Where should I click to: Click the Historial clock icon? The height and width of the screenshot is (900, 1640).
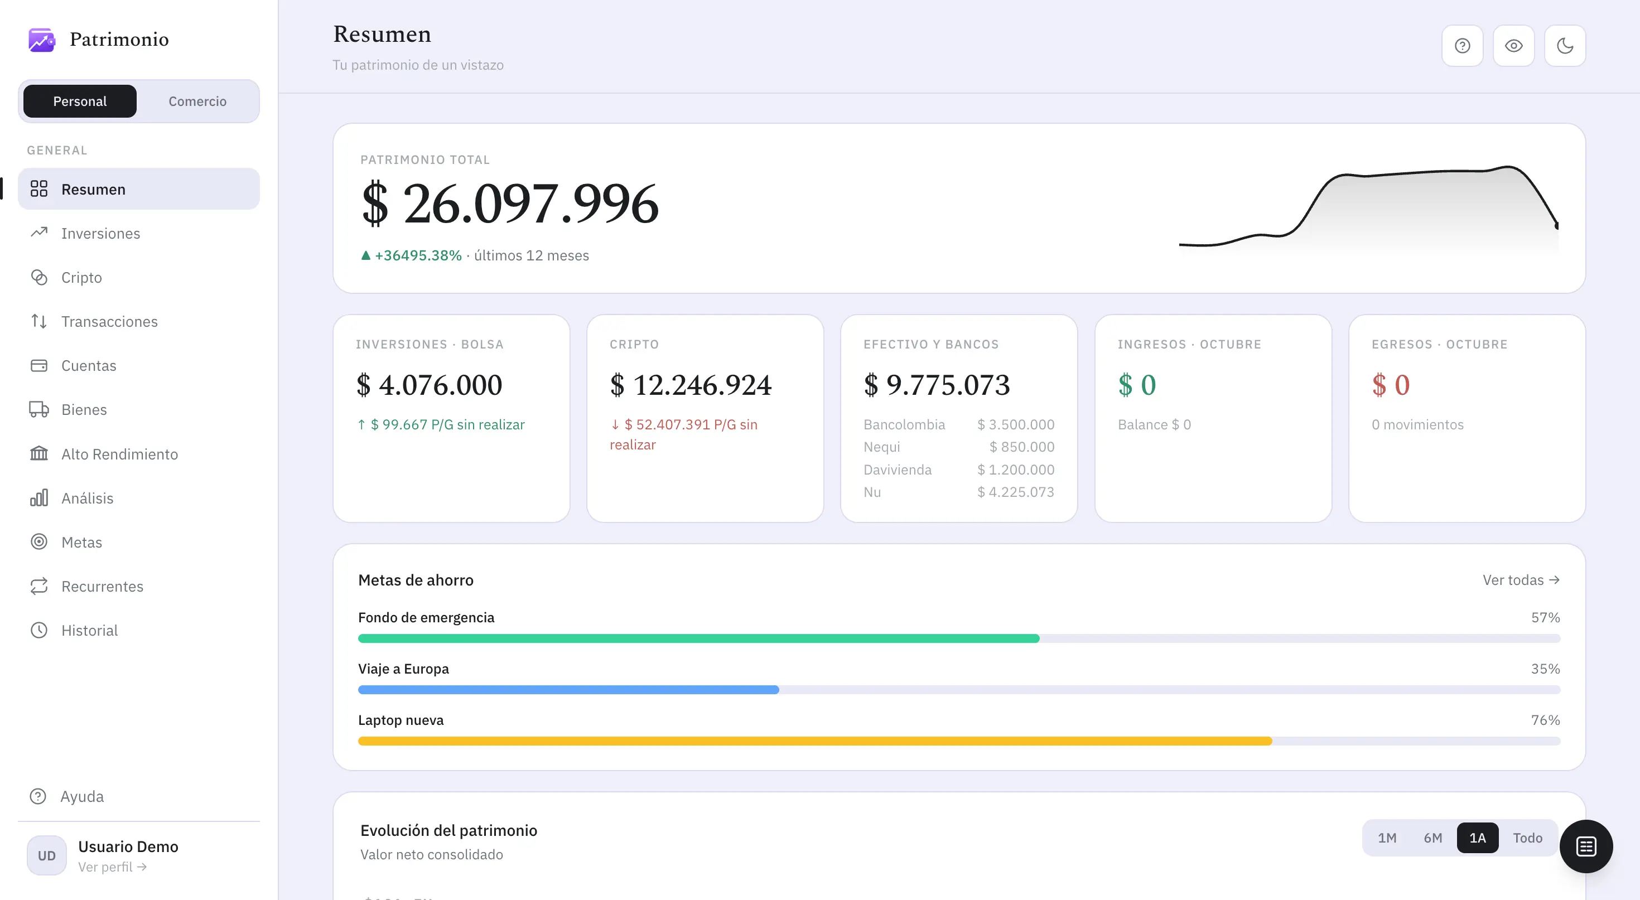(39, 630)
